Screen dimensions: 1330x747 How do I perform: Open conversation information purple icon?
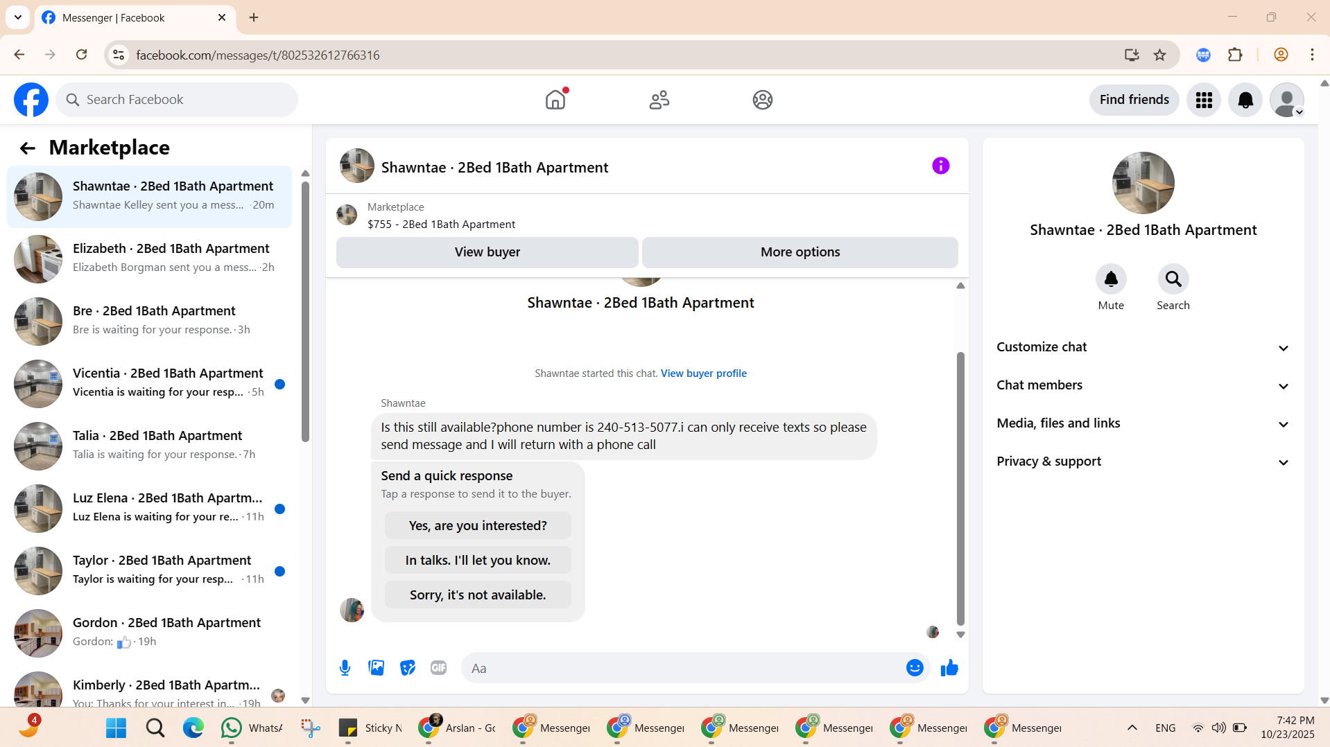pos(940,166)
